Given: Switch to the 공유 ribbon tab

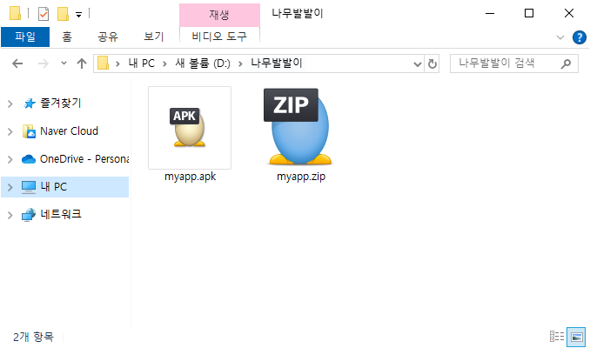Looking at the screenshot, I should (108, 37).
